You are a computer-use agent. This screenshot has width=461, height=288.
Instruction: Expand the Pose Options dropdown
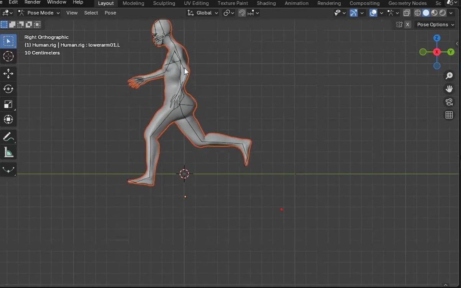pyautogui.click(x=436, y=24)
